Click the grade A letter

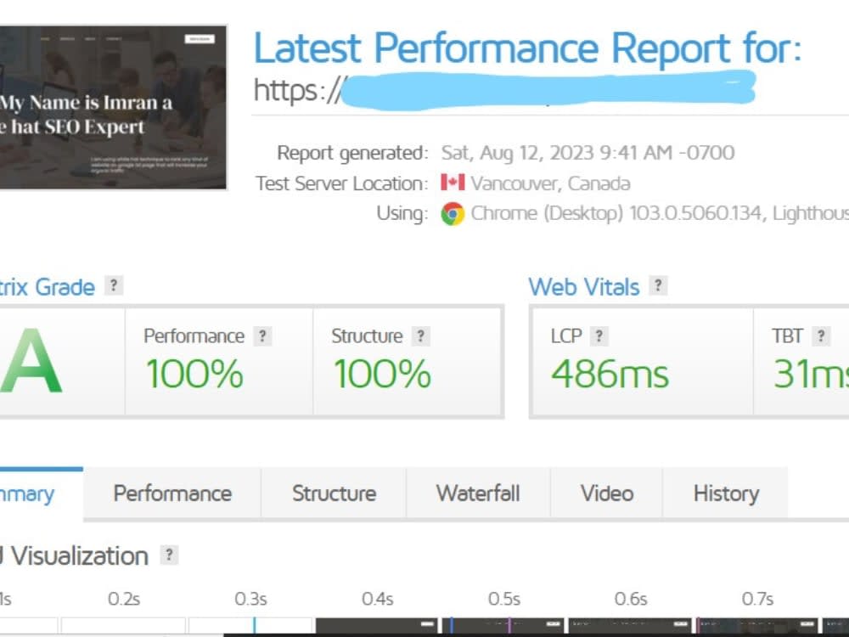click(31, 361)
